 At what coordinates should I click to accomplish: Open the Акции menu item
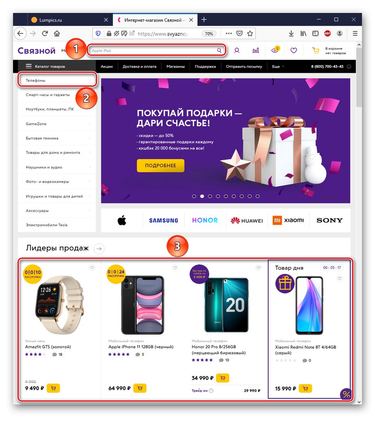pos(107,66)
